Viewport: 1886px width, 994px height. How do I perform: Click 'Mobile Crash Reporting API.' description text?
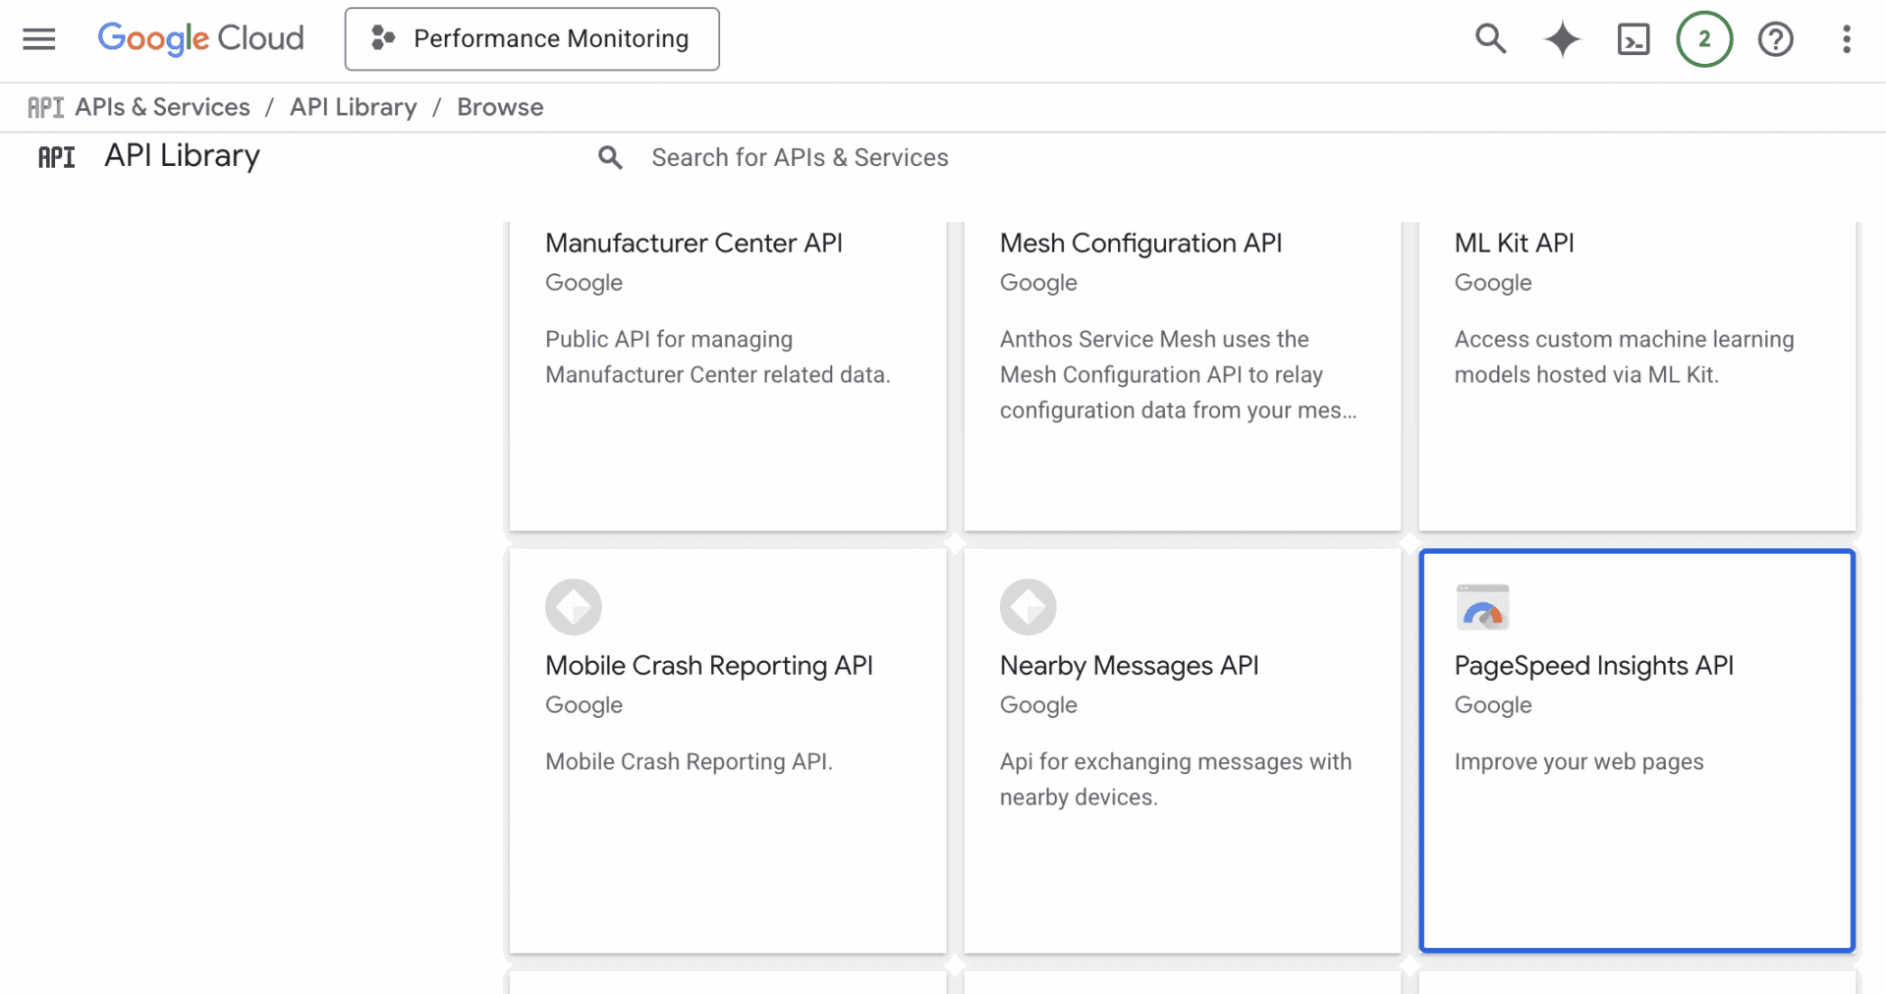(690, 762)
